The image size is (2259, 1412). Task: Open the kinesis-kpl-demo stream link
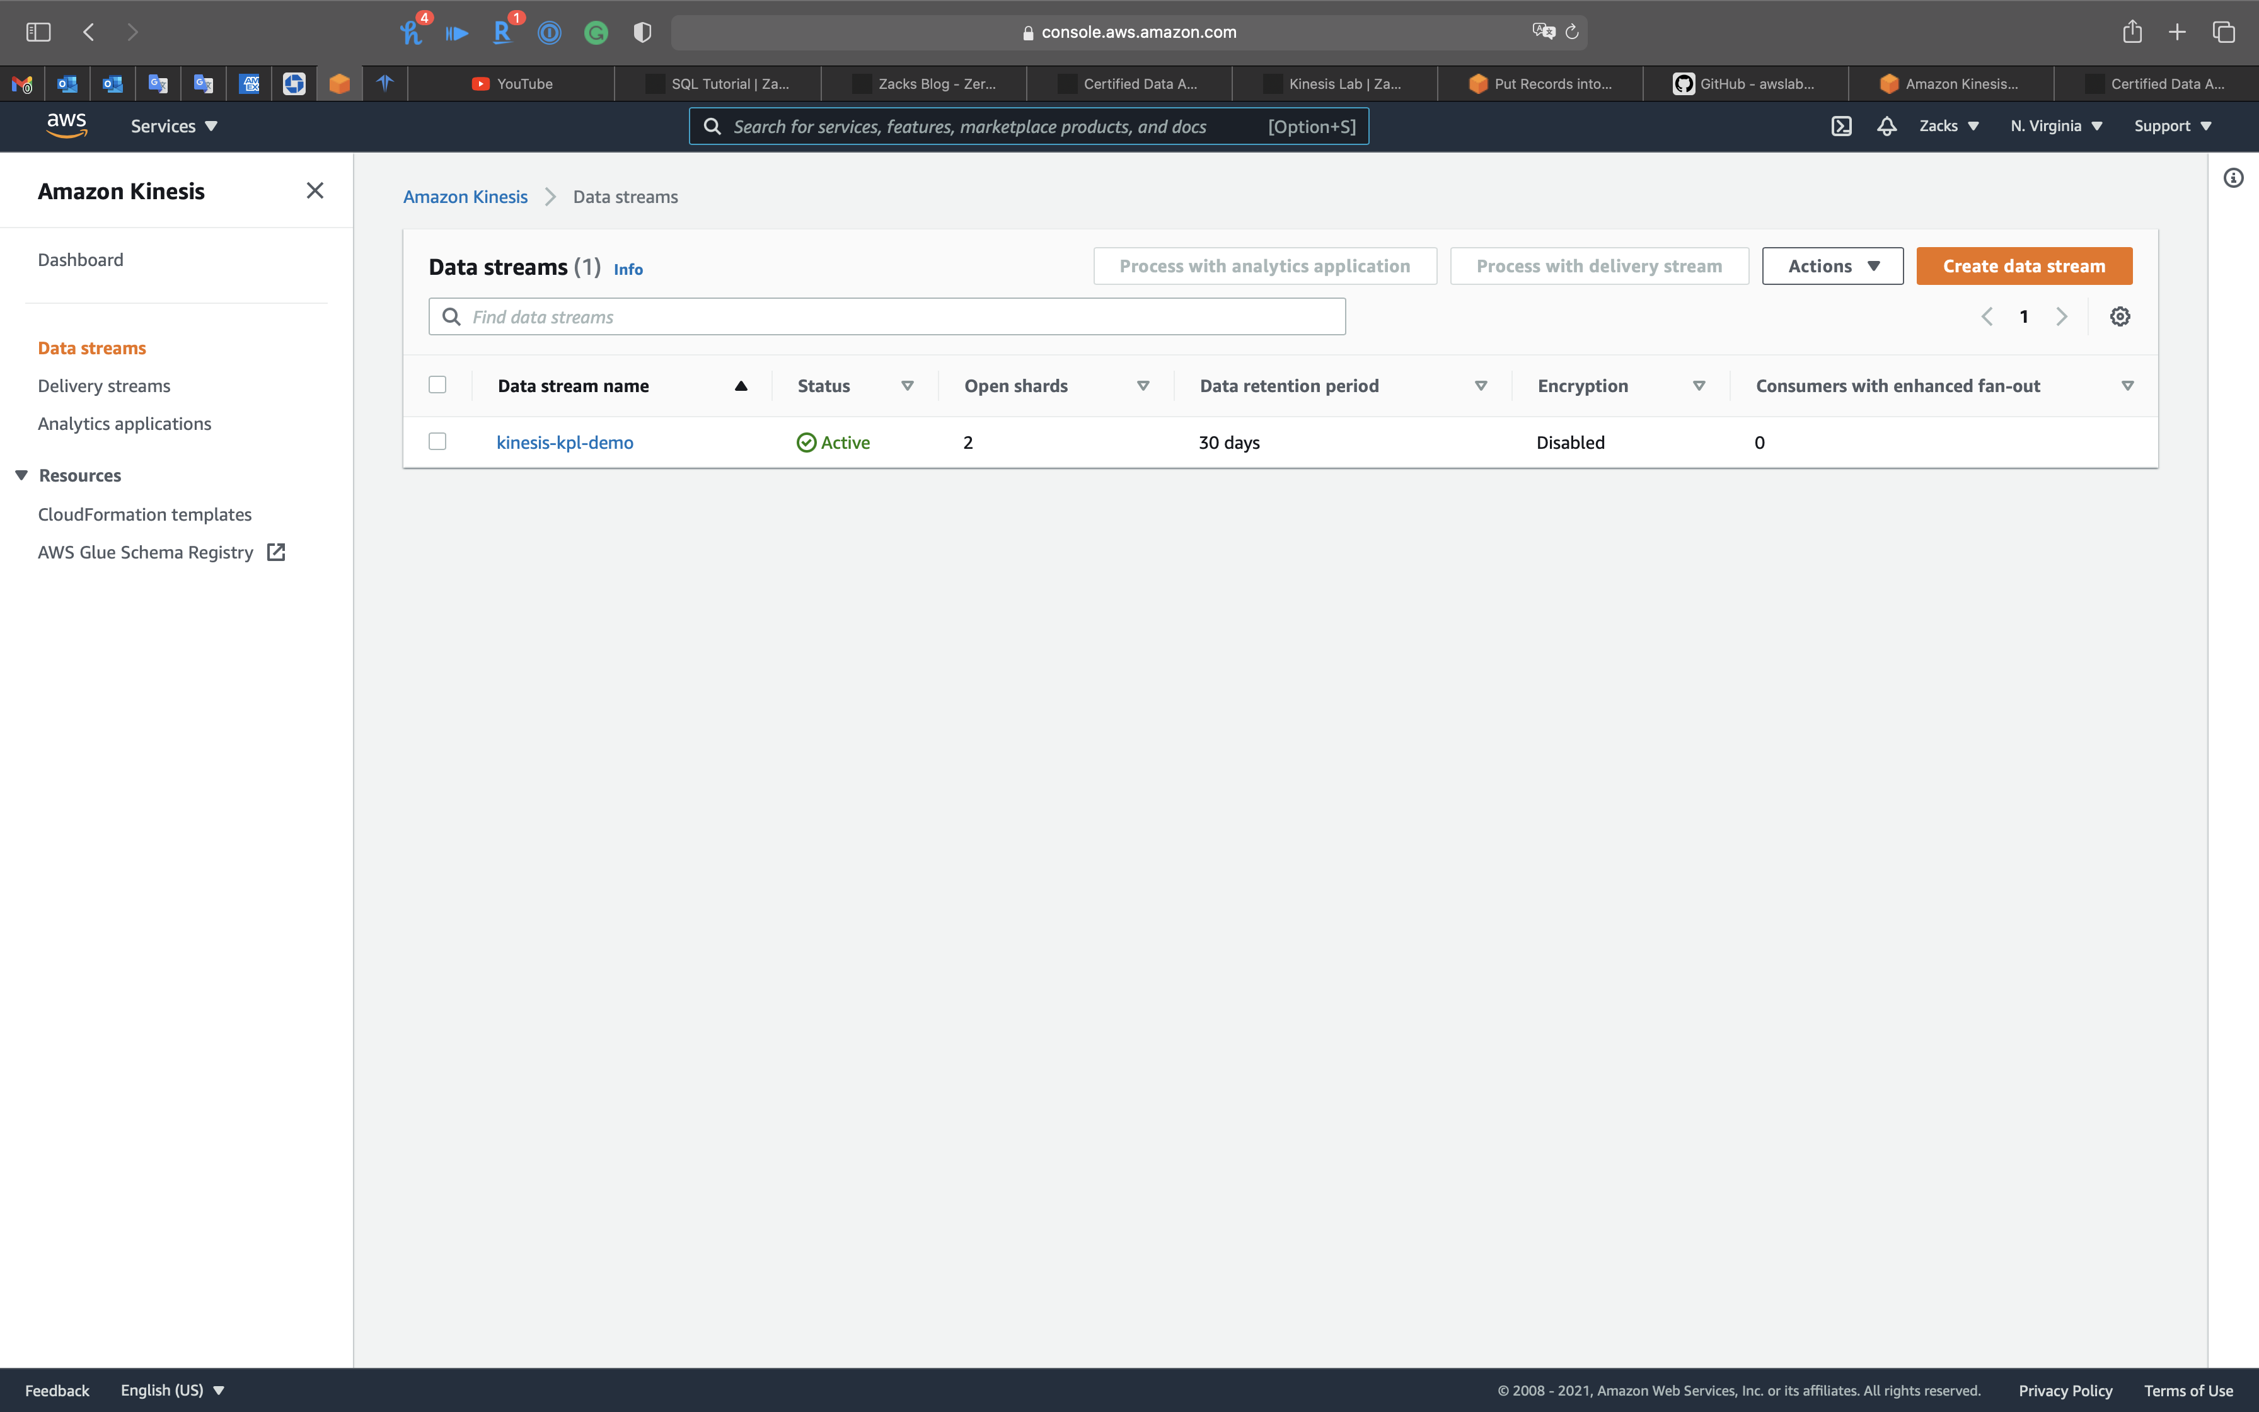(565, 443)
